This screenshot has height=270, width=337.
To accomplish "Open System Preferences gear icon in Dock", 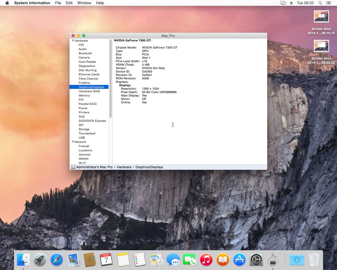I will pyautogui.click(x=256, y=260).
